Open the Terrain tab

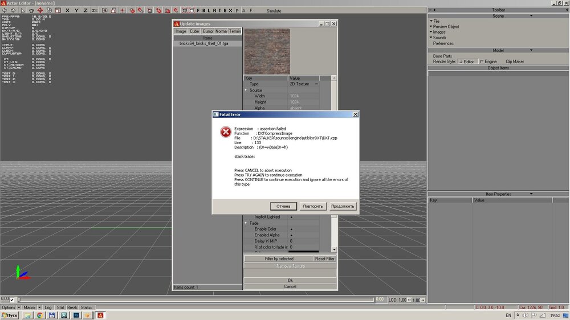tap(235, 31)
